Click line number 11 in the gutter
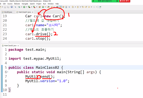The width and height of the screenshot is (143, 98). 5,94
